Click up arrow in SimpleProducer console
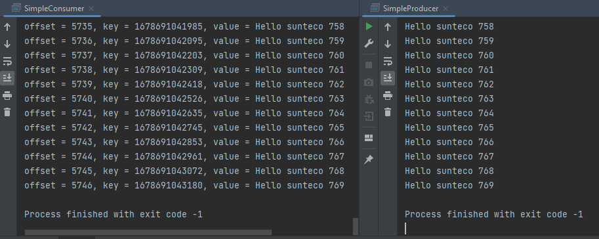599x239 pixels. [x=388, y=27]
